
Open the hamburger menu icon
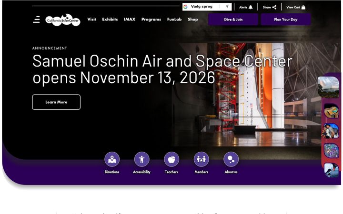(36, 19)
